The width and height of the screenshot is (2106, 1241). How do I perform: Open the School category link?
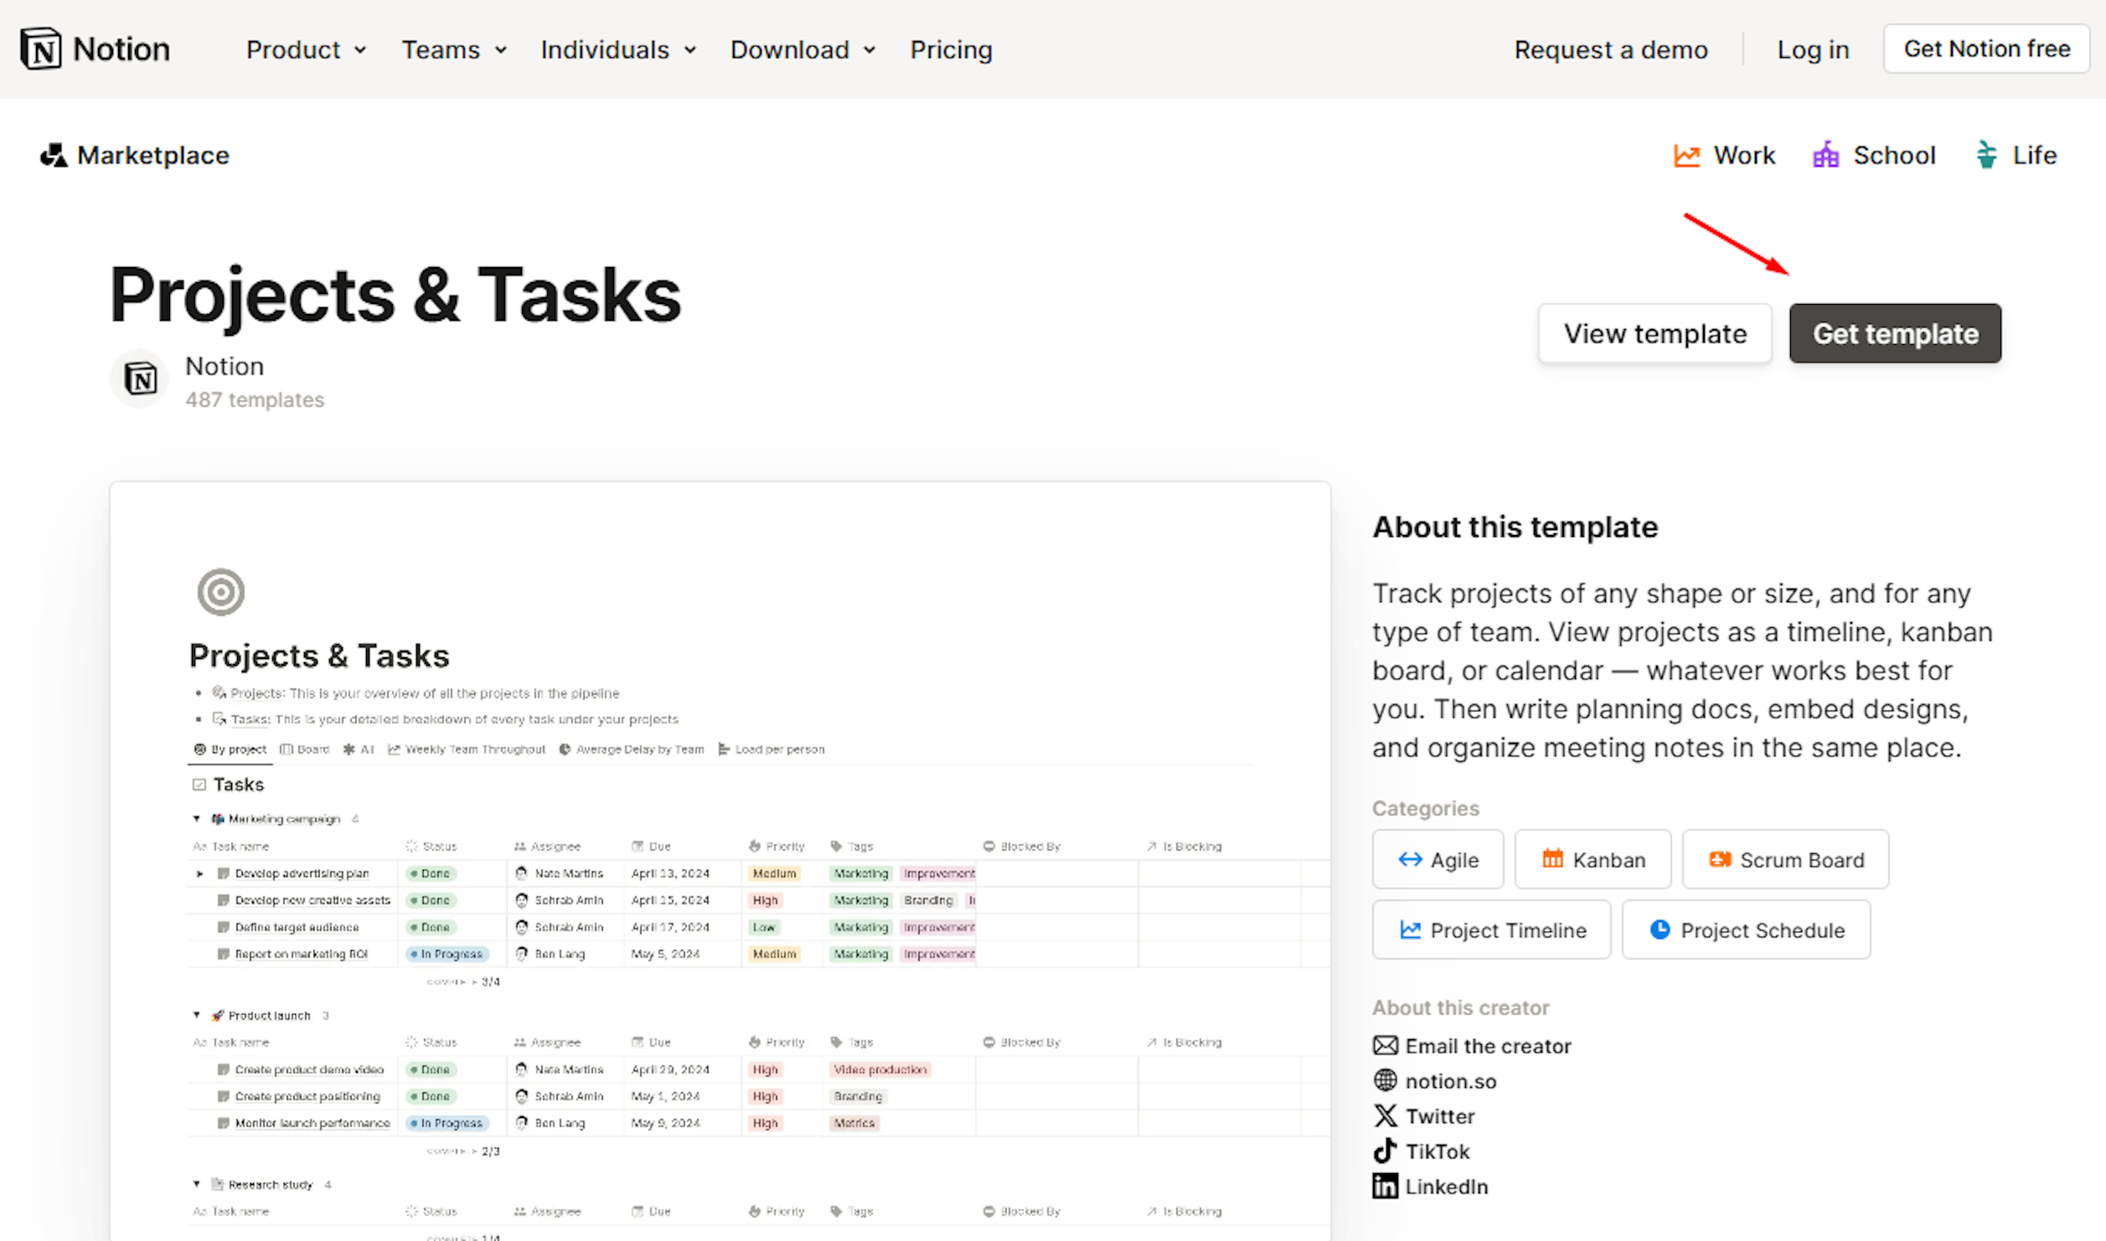tap(1874, 155)
